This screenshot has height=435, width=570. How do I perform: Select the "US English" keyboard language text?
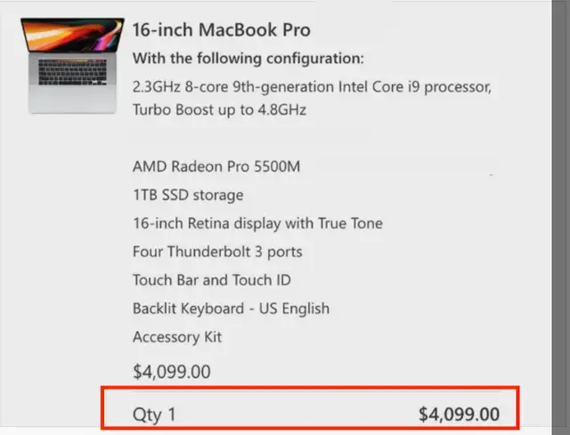(x=292, y=309)
